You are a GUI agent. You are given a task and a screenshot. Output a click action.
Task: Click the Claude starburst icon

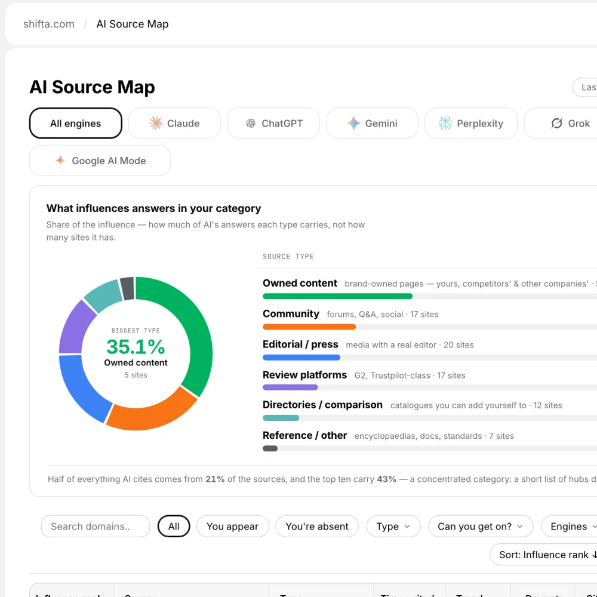point(156,124)
